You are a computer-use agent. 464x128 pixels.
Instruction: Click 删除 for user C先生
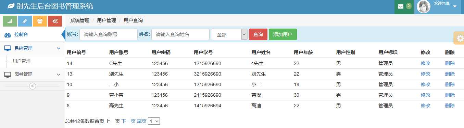[x=450, y=63]
